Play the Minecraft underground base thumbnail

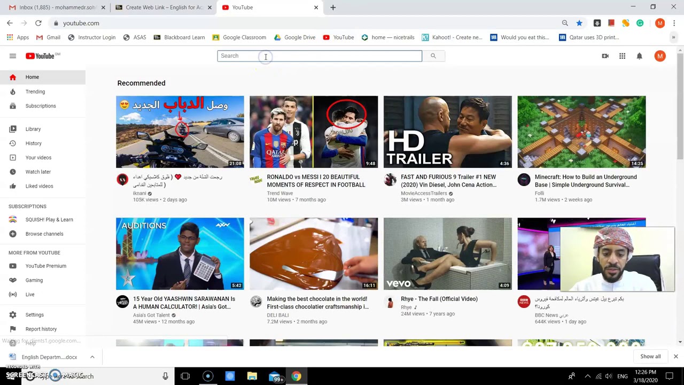coord(581,132)
